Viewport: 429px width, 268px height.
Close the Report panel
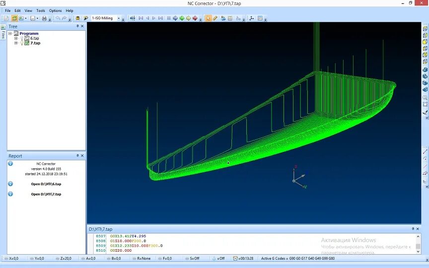tap(82, 156)
